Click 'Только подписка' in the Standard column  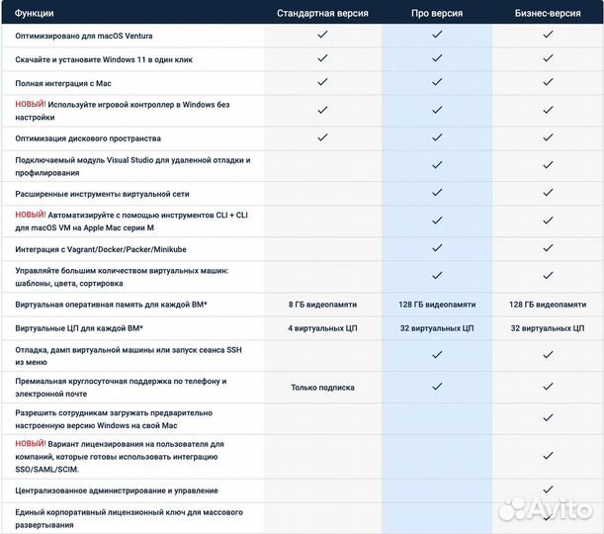coord(322,388)
